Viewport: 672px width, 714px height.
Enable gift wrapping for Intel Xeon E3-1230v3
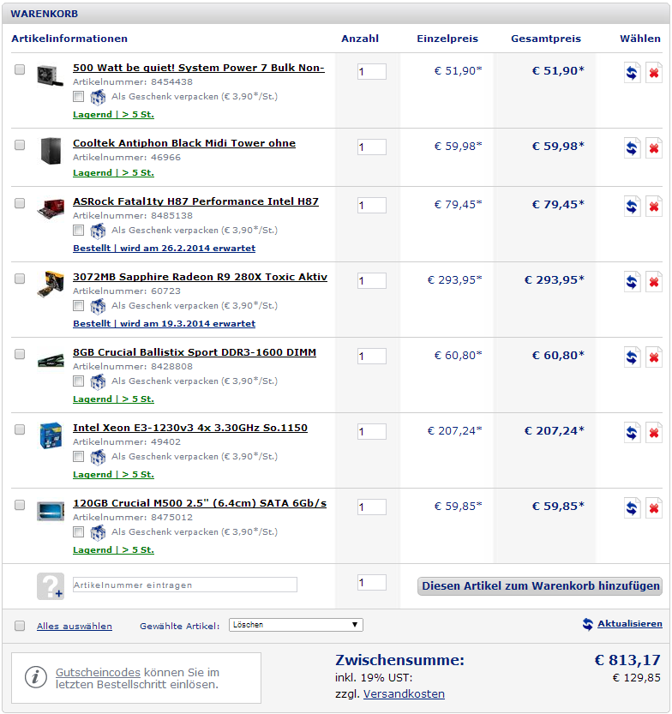tap(78, 456)
